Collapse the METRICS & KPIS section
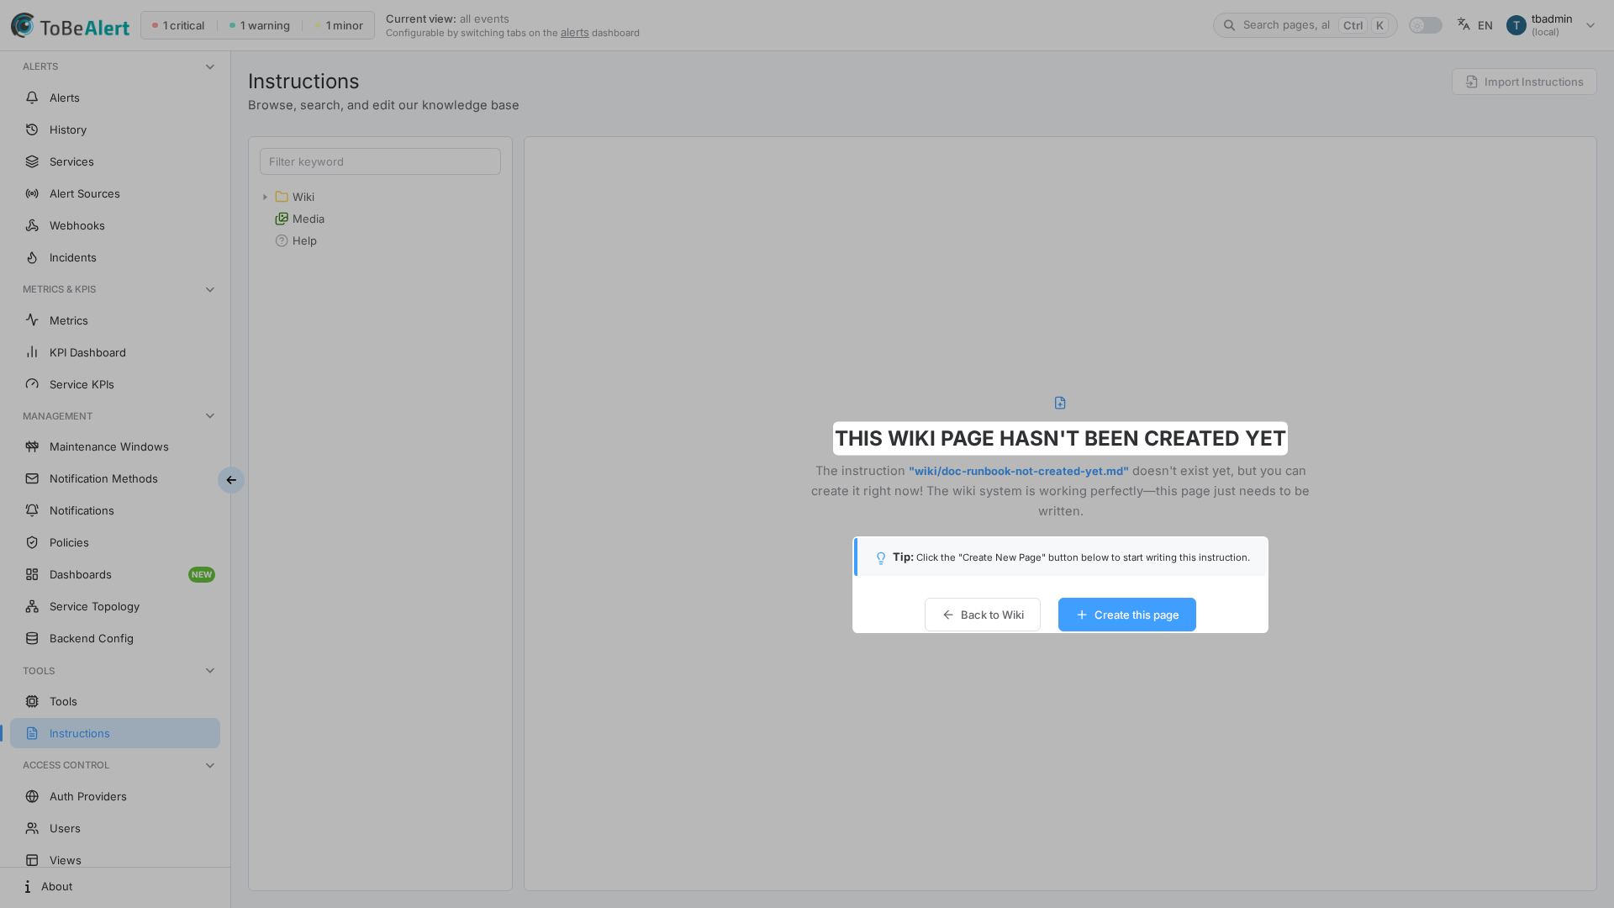Viewport: 1614px width, 908px height. point(210,289)
